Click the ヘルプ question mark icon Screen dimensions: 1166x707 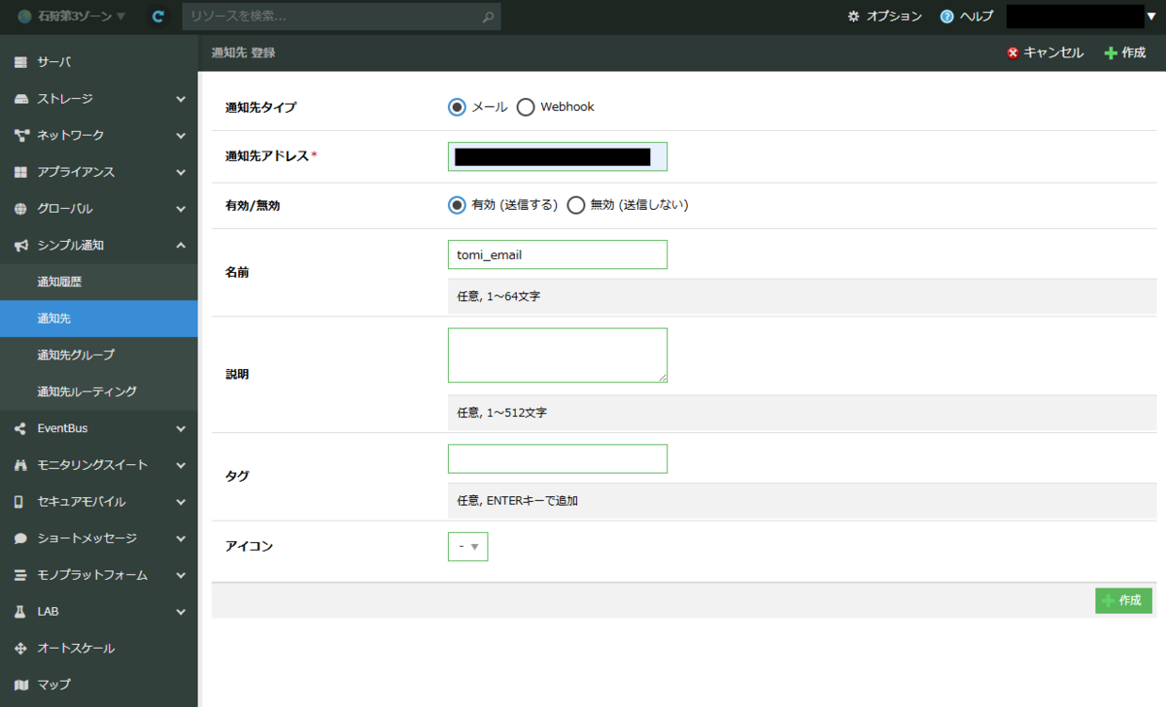[946, 17]
